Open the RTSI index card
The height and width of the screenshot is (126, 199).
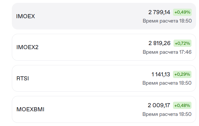click(87, 78)
